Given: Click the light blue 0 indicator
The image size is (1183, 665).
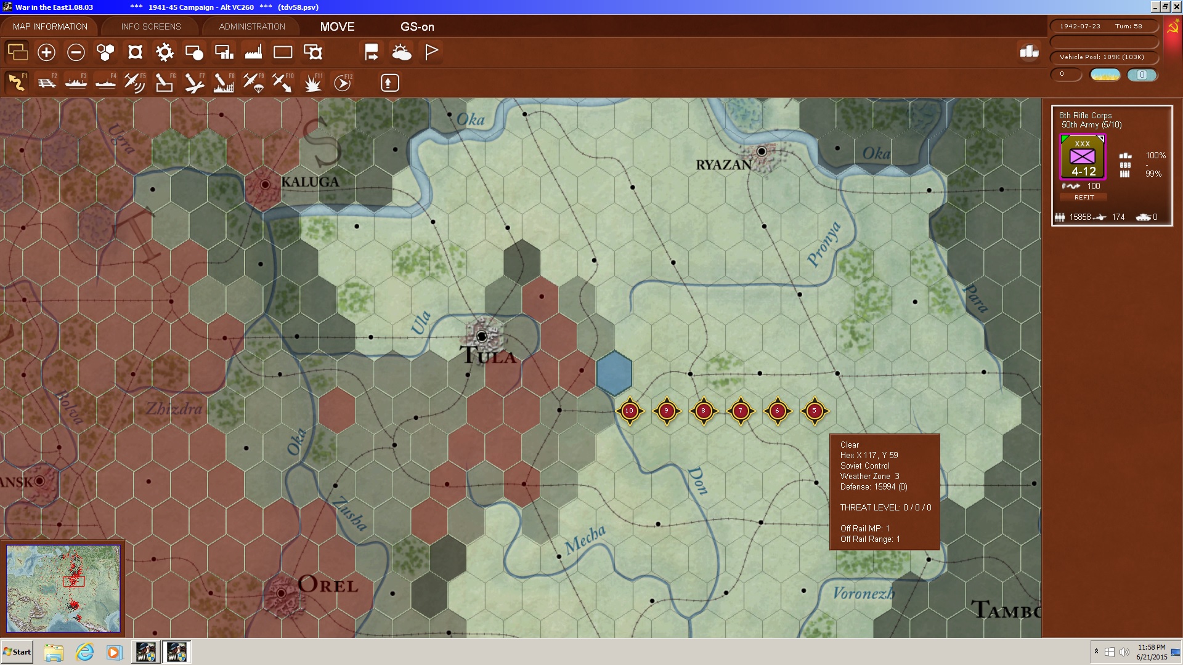Looking at the screenshot, I should pyautogui.click(x=1142, y=75).
